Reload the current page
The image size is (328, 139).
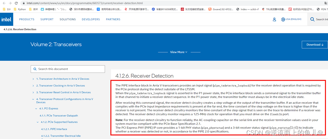tap(16, 3)
